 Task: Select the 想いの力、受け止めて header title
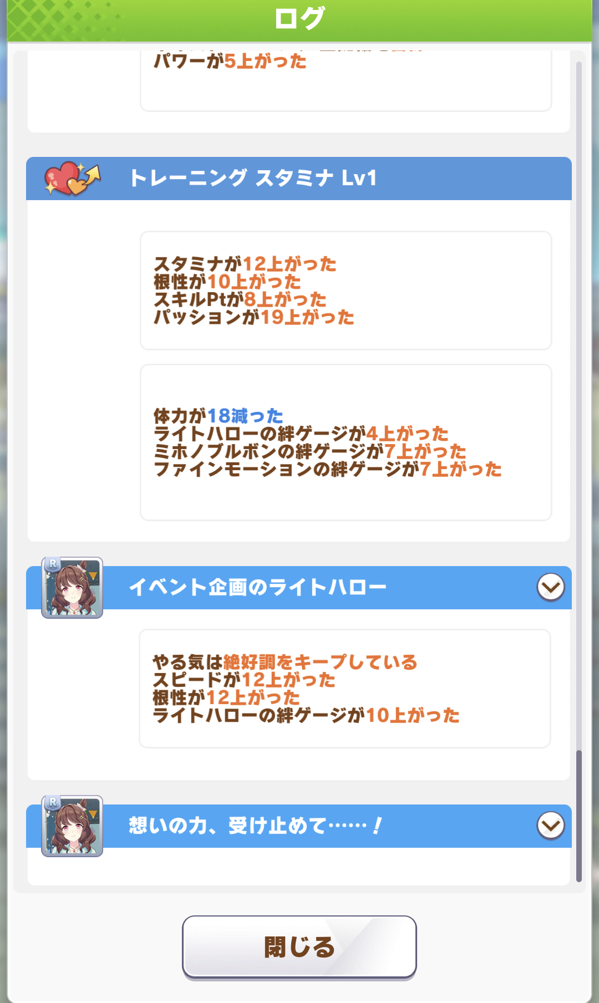(256, 826)
